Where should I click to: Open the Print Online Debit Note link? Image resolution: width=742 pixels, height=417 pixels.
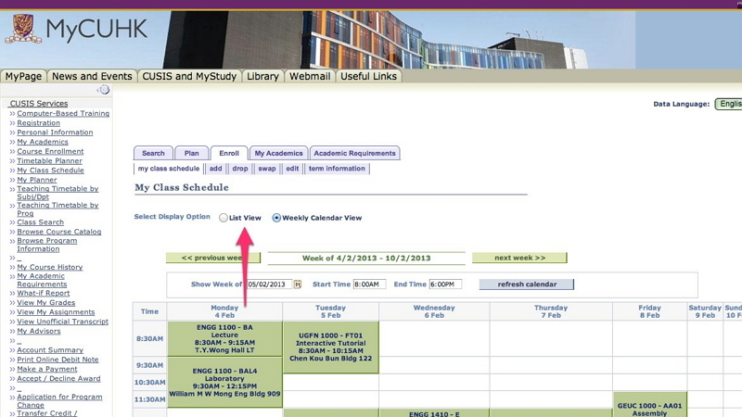point(58,360)
